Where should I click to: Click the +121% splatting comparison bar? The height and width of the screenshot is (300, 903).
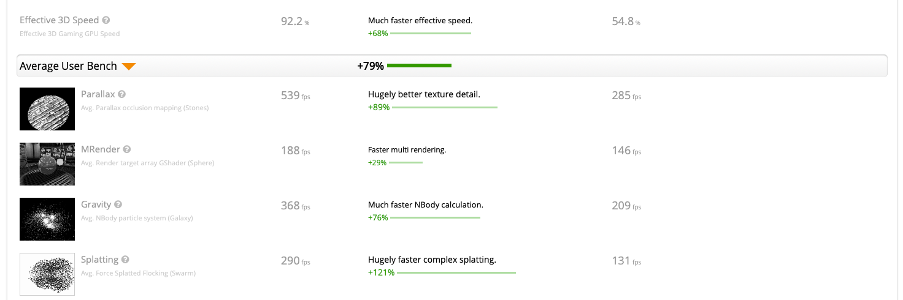[456, 272]
